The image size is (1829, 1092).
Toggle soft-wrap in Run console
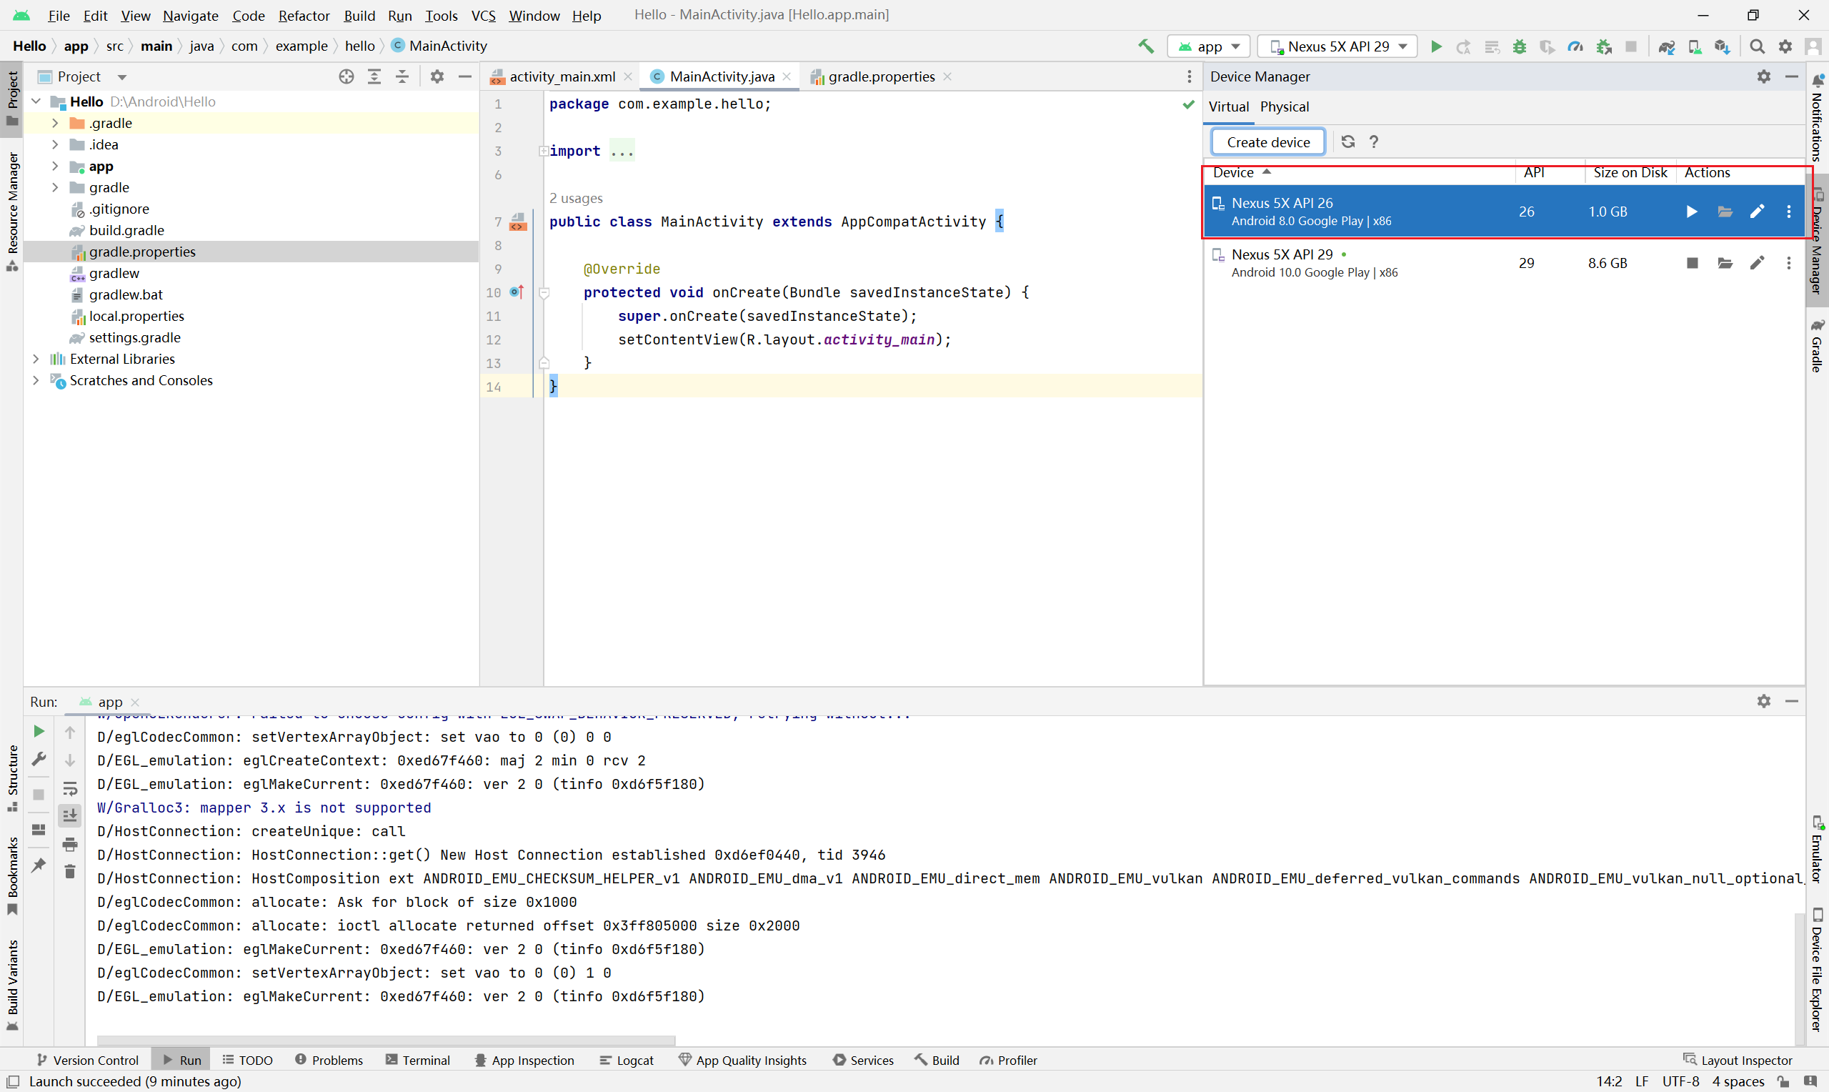point(70,788)
